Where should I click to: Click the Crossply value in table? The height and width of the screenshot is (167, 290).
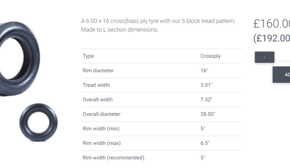[x=210, y=56]
